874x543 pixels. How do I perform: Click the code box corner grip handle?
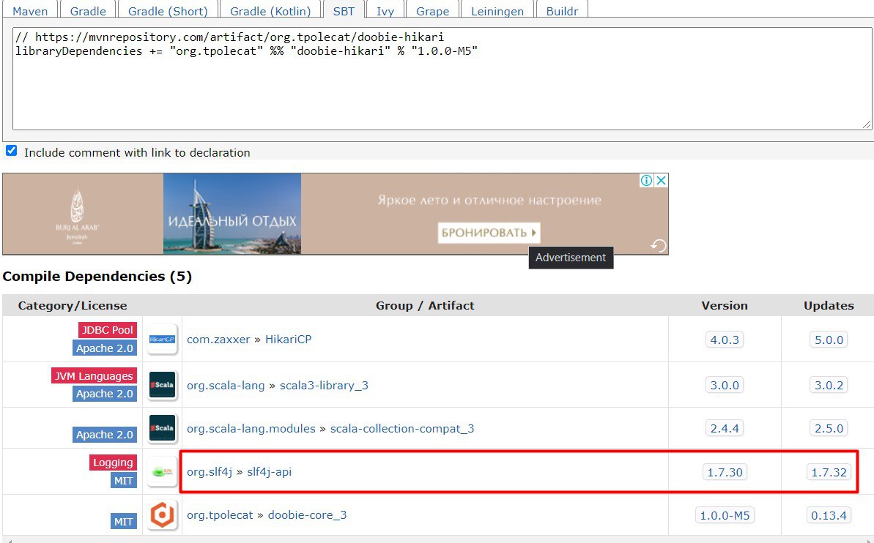click(866, 124)
